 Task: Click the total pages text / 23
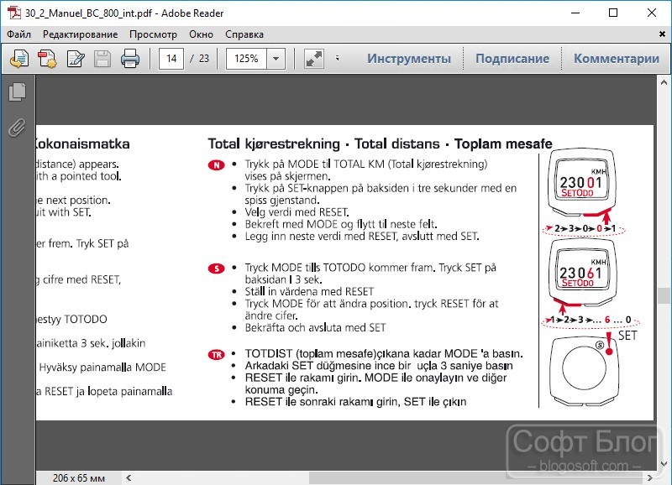199,59
